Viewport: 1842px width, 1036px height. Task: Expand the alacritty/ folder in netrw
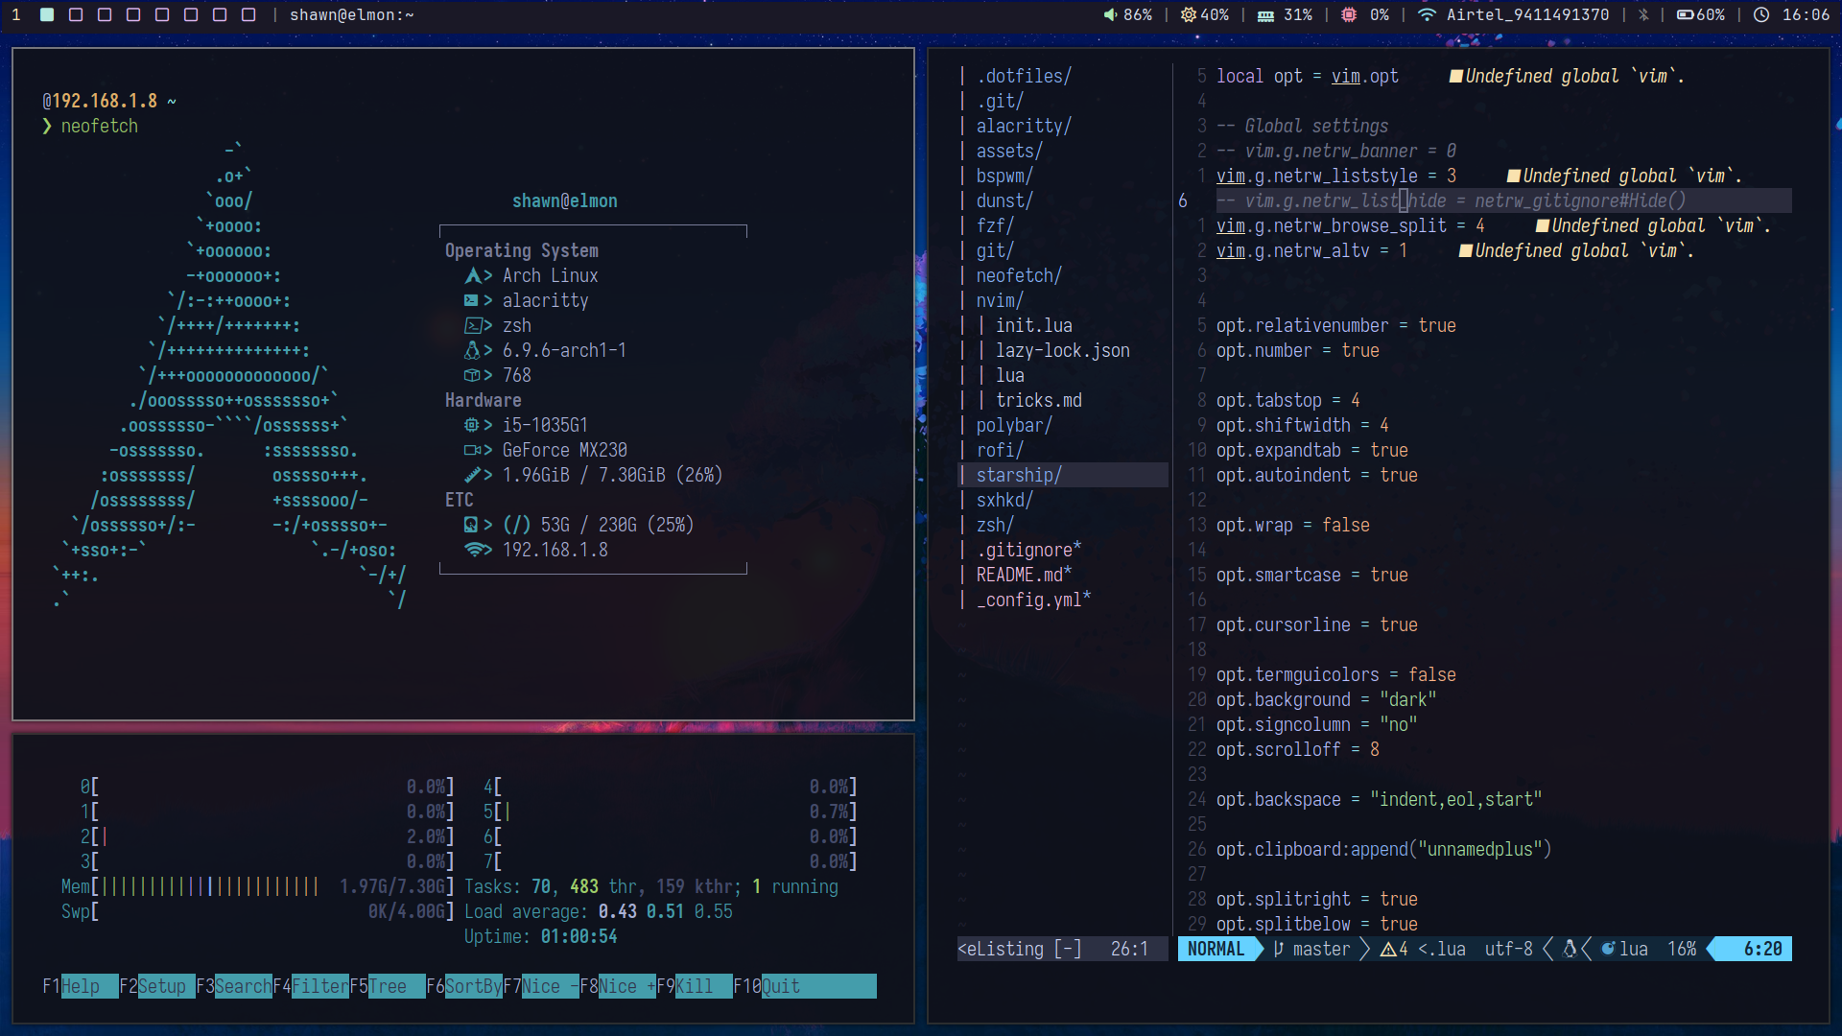(1024, 126)
